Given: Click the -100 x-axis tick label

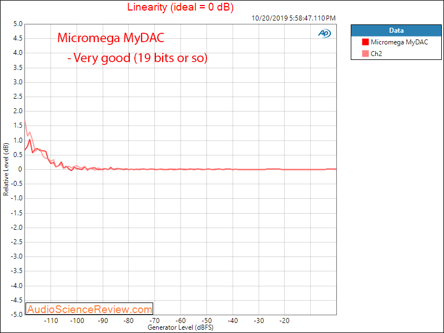Looking at the screenshot, I should (x=77, y=321).
